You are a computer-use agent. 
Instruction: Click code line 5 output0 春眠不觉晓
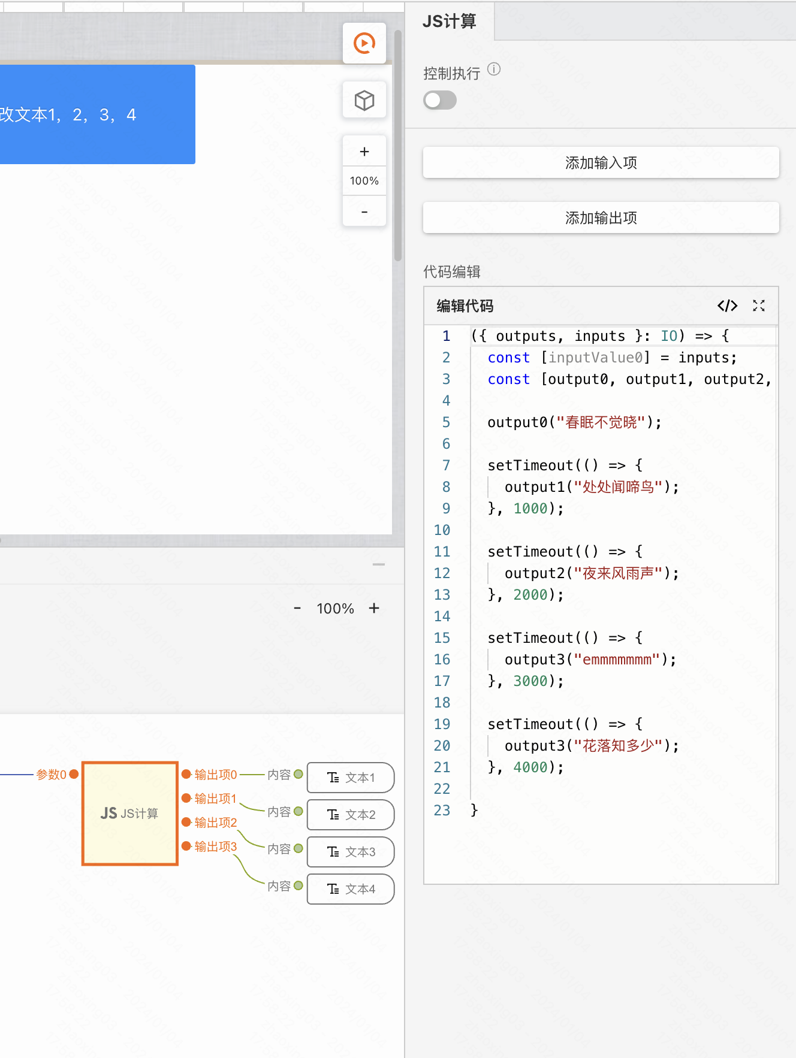click(574, 422)
